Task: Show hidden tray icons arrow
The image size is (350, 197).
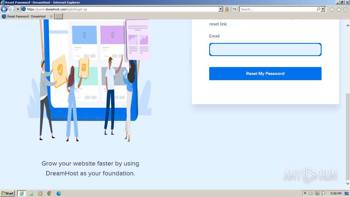Action: (x=305, y=193)
